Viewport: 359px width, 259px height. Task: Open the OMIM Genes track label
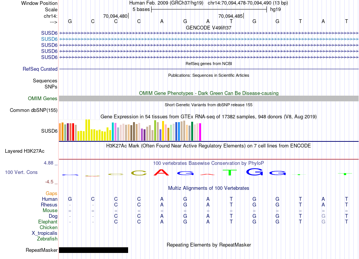point(42,98)
